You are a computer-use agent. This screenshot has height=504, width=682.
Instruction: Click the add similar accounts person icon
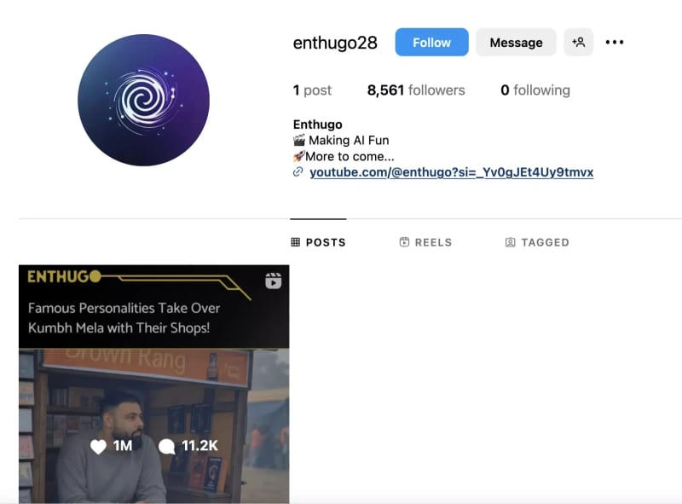[x=579, y=43]
